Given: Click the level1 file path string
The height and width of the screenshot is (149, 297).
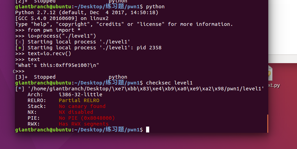Looking at the screenshot, I should click(145, 89).
